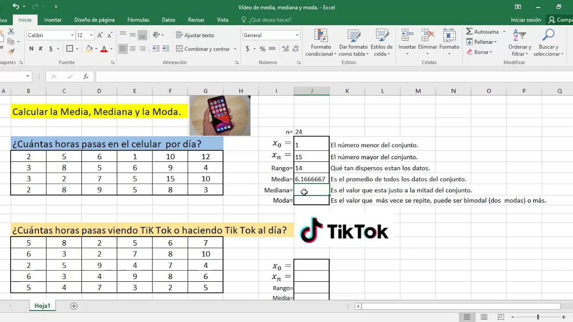This screenshot has height=322, width=573.
Task: Switch to Normal view in status bar
Action: [x=467, y=317]
